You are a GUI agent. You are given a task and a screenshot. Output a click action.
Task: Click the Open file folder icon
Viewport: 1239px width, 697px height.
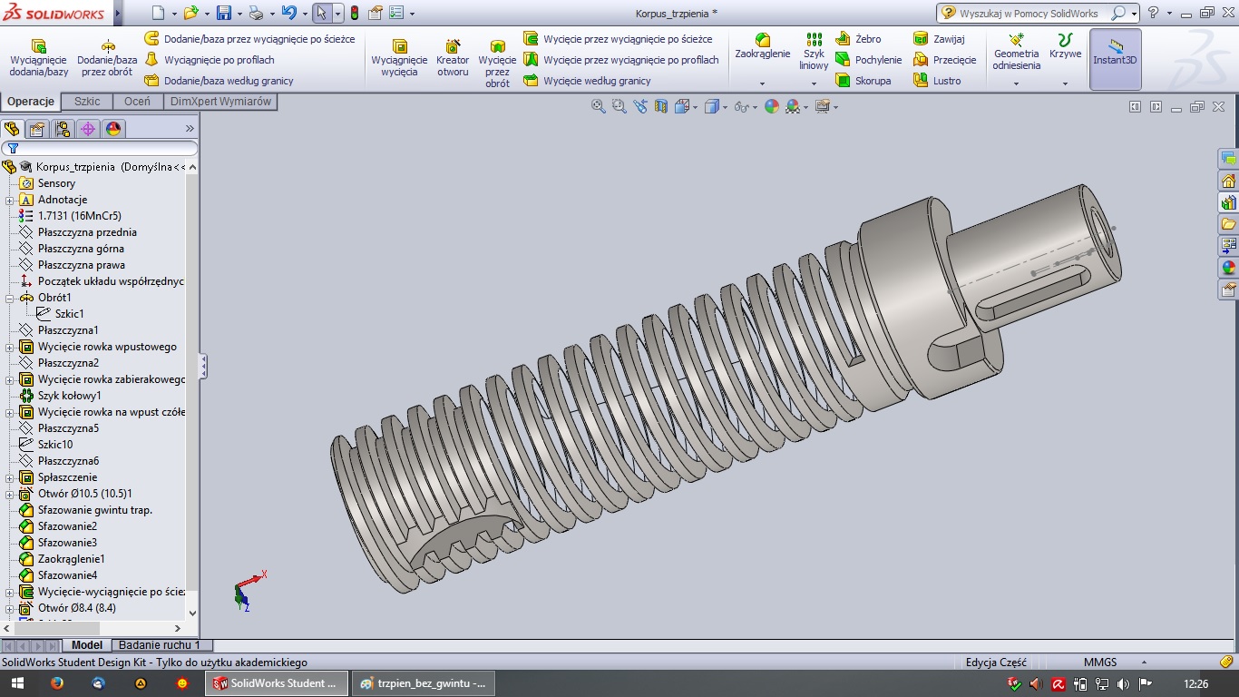point(190,13)
